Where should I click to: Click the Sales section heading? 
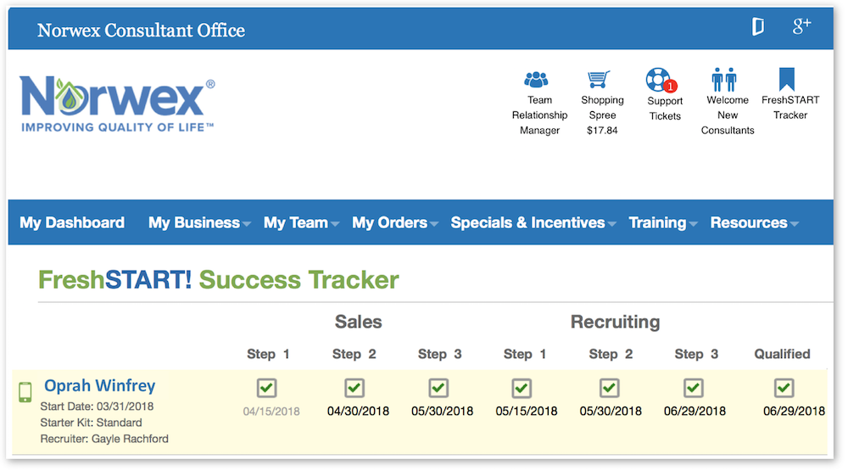click(358, 322)
